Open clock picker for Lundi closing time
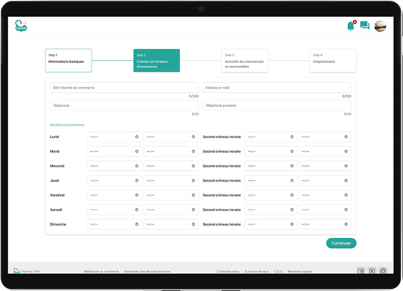403x291 pixels. point(193,137)
